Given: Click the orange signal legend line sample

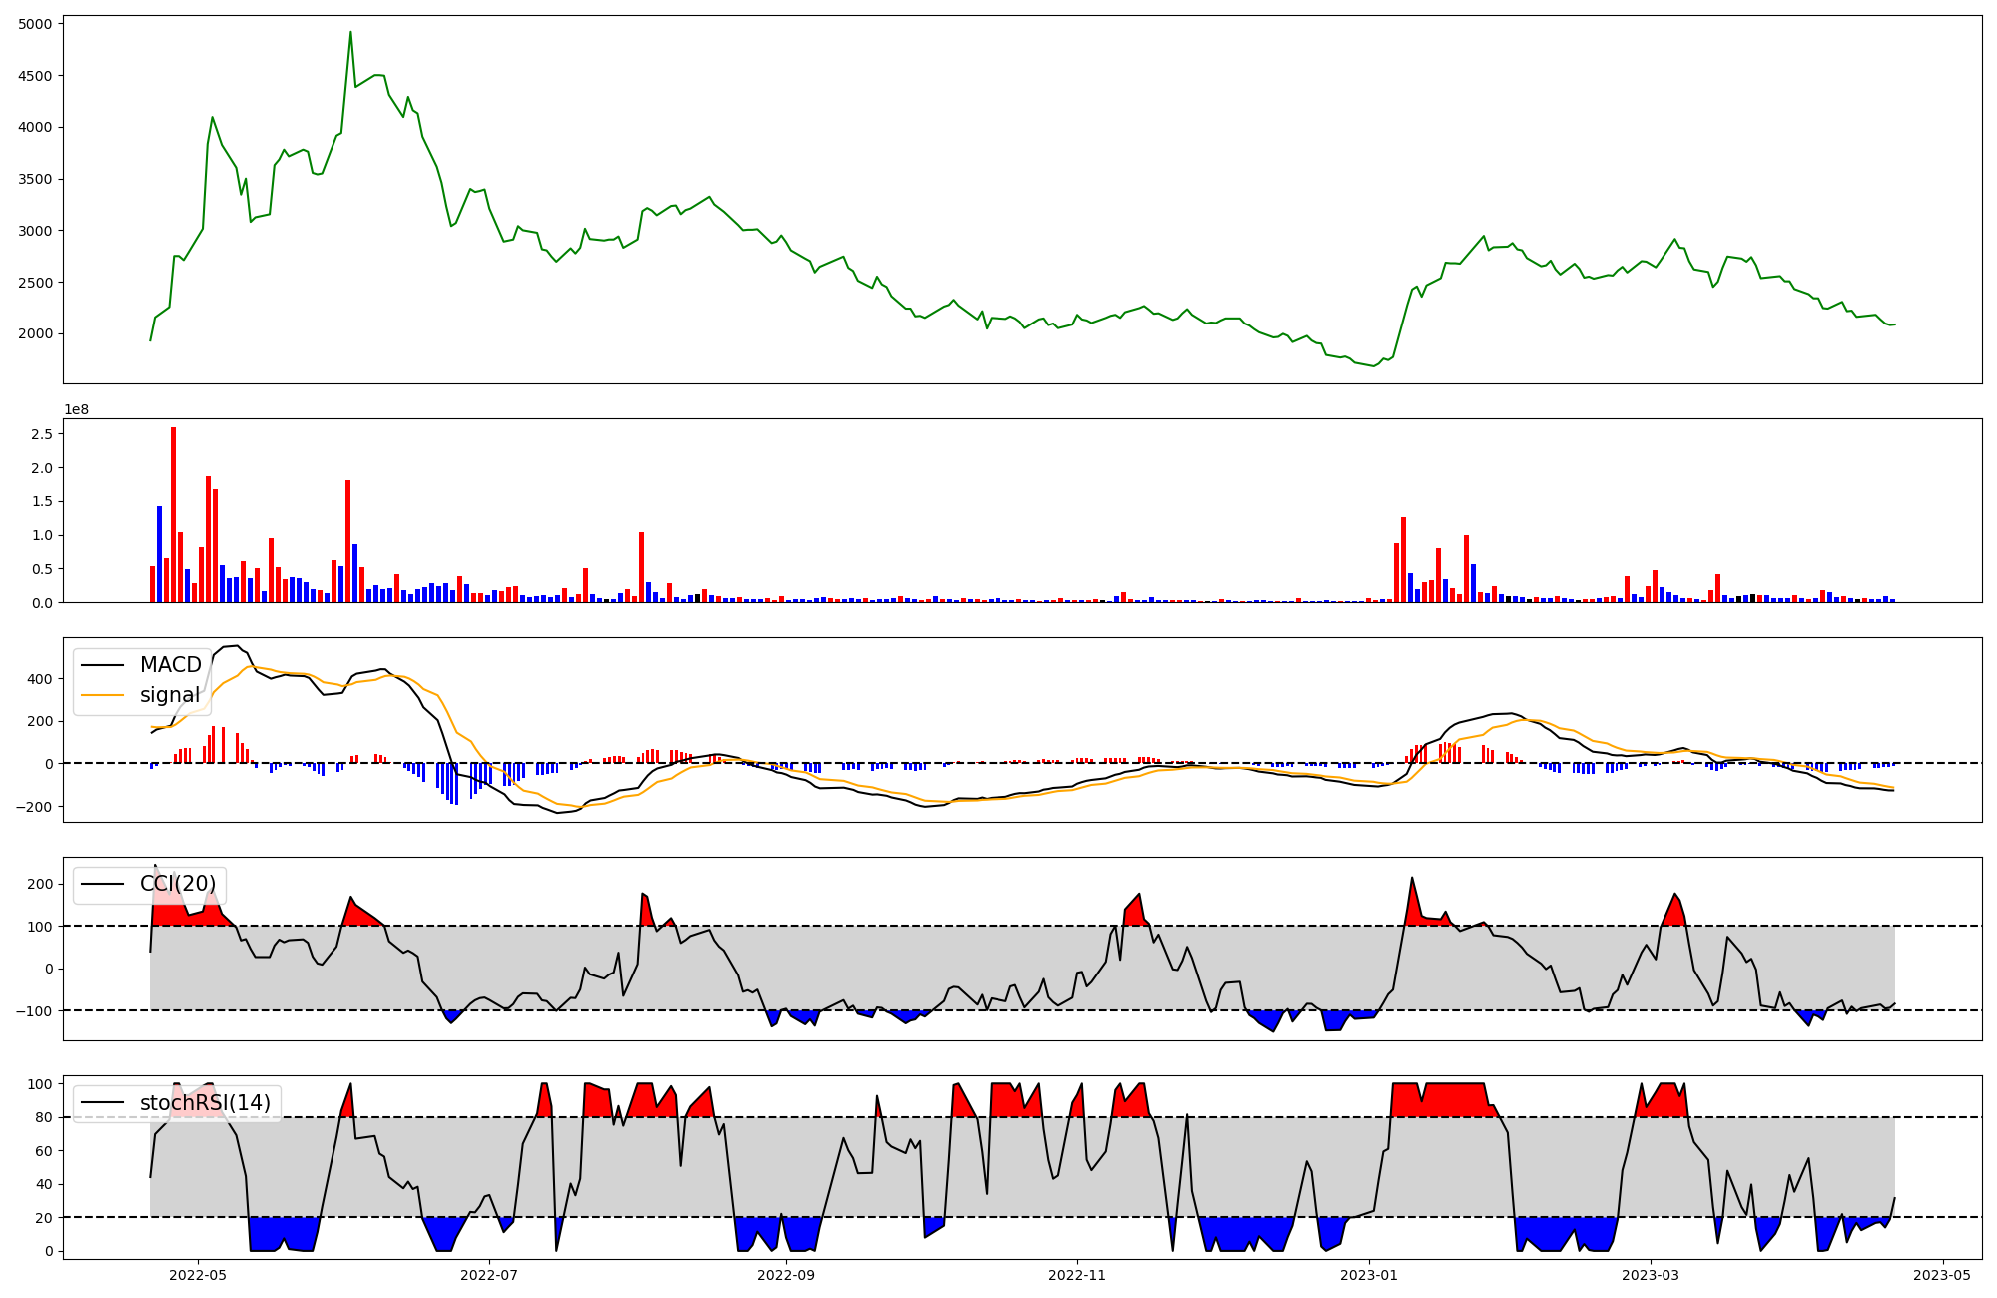Looking at the screenshot, I should pyautogui.click(x=102, y=695).
